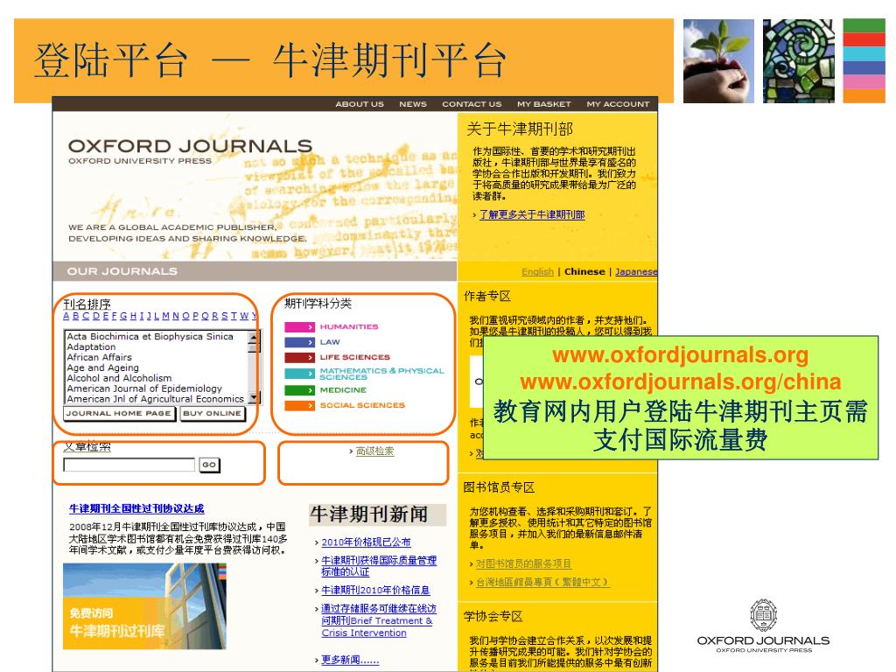Select African Affairs in the list

coord(99,357)
